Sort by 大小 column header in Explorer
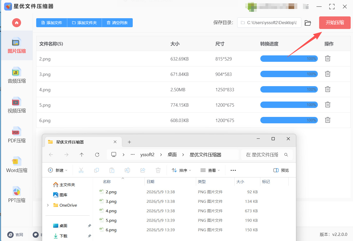 click(x=240, y=182)
